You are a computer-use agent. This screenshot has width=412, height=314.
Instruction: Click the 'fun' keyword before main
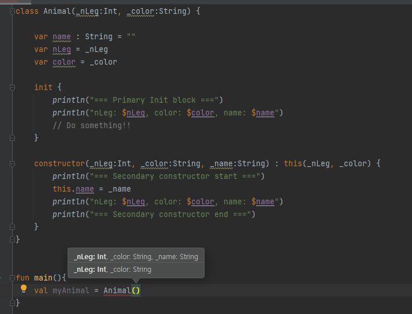(x=23, y=278)
